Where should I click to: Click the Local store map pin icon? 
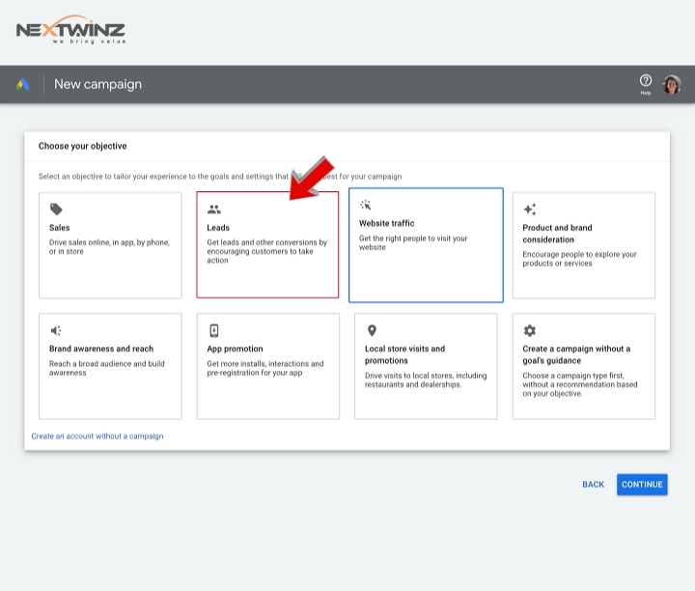point(372,330)
